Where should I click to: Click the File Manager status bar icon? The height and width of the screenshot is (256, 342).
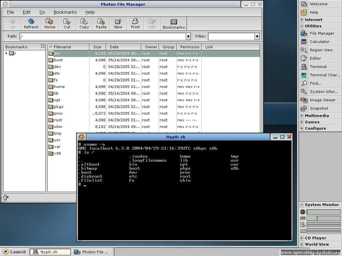click(x=6, y=197)
